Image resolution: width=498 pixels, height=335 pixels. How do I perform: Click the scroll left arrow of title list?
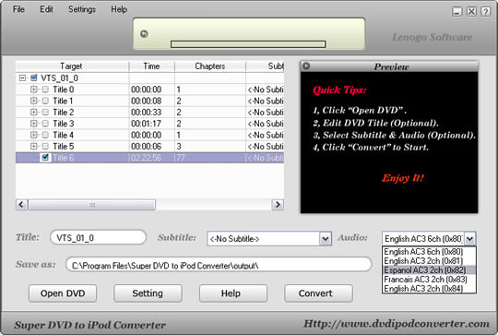point(21,205)
